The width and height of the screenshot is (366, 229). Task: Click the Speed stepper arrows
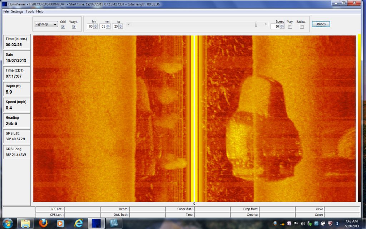[282, 26]
